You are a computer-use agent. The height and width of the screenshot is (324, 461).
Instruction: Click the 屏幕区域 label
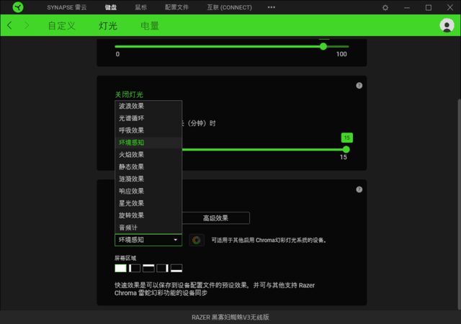[125, 258]
